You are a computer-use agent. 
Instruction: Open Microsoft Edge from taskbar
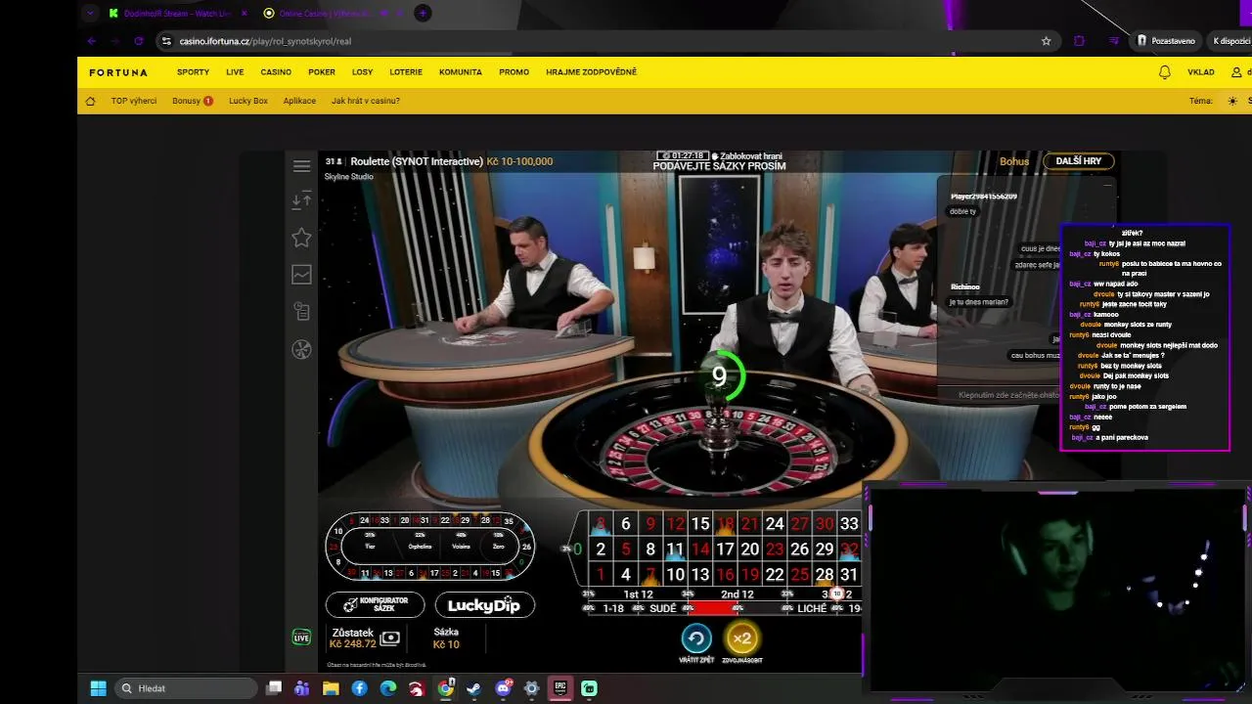388,688
